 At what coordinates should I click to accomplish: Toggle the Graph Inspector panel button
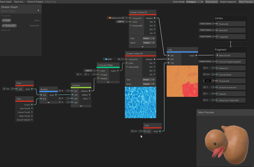(228, 2)
